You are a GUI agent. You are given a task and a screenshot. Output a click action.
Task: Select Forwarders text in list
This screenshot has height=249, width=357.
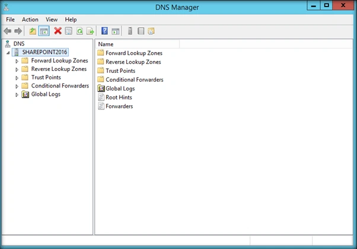click(119, 106)
